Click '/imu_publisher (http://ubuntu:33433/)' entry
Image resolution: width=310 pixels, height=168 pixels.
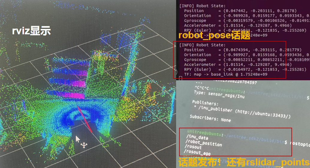244,112
